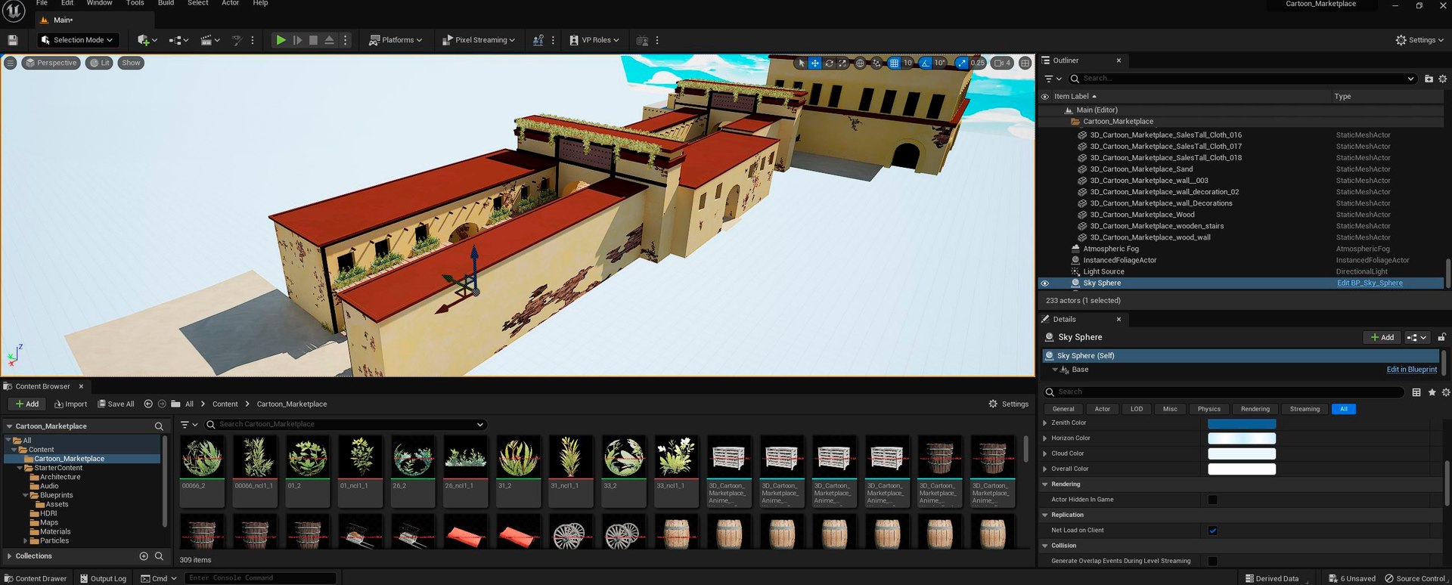Toggle rotation angle snapping in the viewport
Screen dimensions: 1452x585
coord(926,63)
